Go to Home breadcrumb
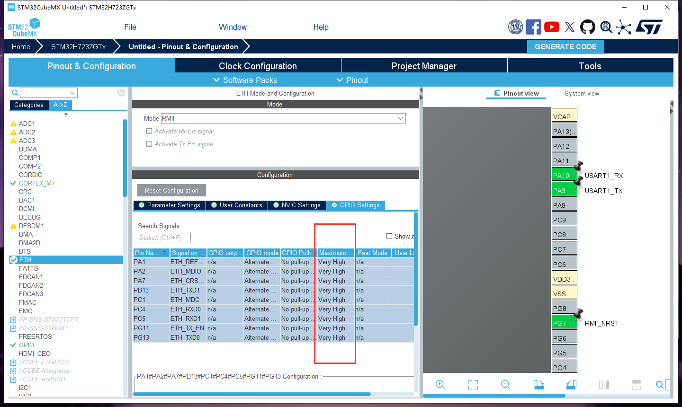This screenshot has width=682, height=407. [21, 46]
